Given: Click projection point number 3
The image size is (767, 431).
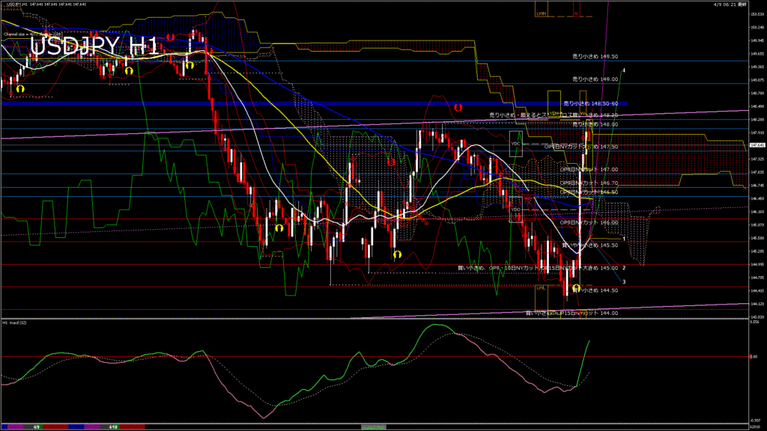Looking at the screenshot, I should [624, 282].
